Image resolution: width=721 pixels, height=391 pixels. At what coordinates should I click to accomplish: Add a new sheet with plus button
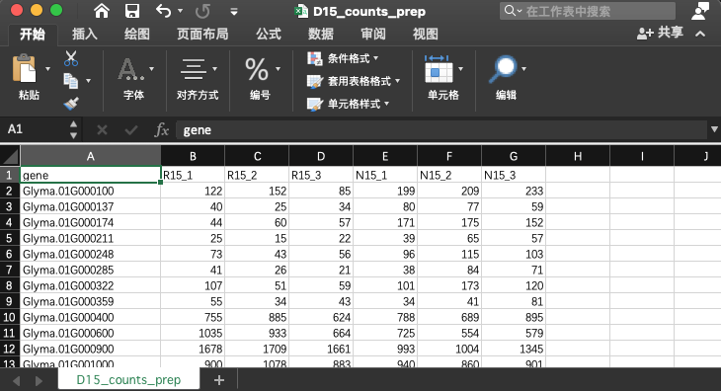(219, 380)
